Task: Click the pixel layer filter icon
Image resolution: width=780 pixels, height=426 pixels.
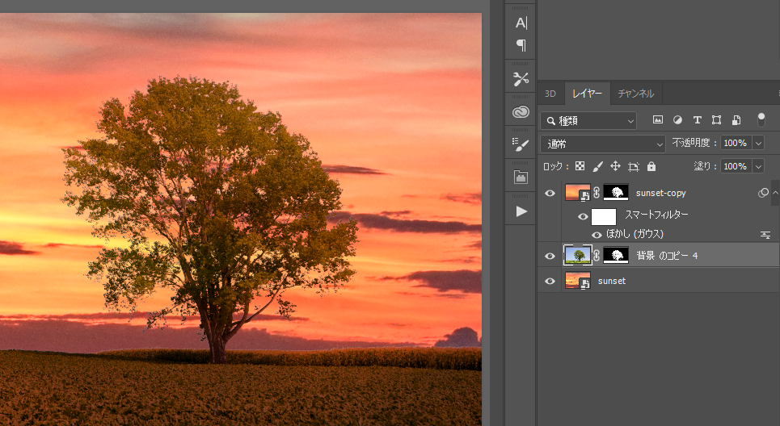Action: (658, 120)
